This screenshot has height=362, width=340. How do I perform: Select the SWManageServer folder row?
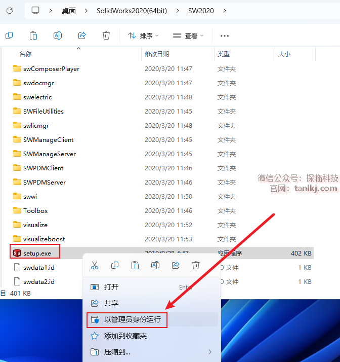coord(163,154)
